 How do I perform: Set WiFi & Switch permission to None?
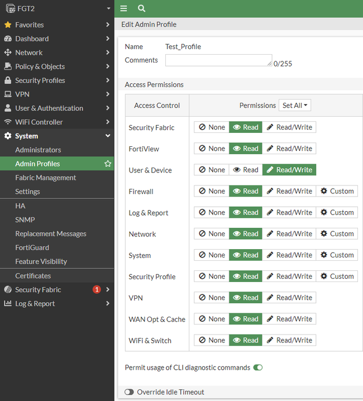point(212,340)
